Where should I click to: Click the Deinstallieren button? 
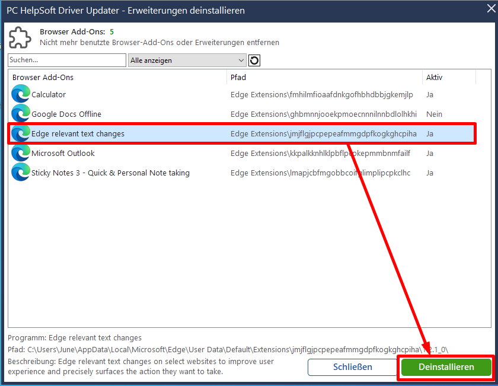click(446, 367)
